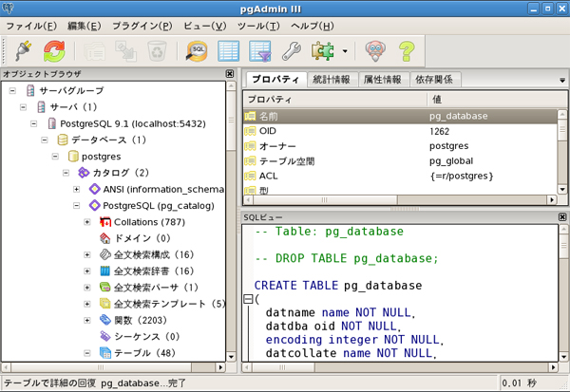This screenshot has width=570, height=392.
Task: Click the シーケンス node icon
Action: (x=105, y=336)
